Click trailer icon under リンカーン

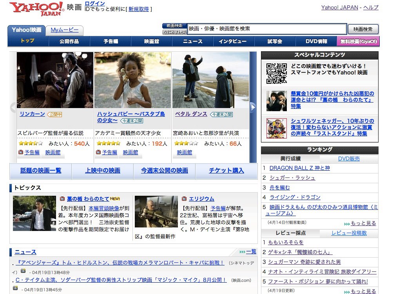(21, 152)
